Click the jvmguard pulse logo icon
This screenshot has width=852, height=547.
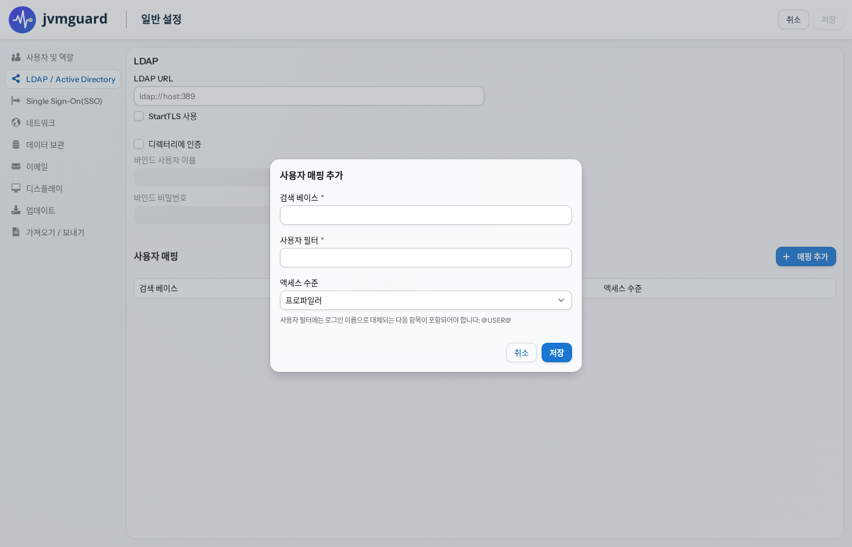[x=23, y=19]
